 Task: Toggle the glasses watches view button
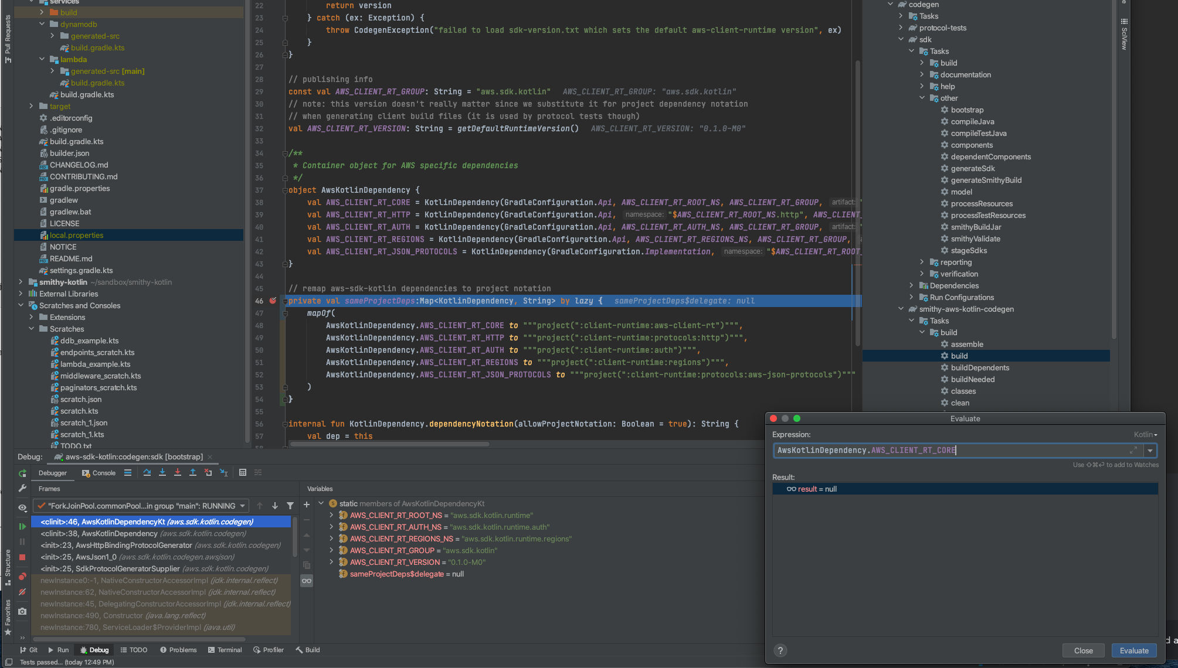point(307,581)
